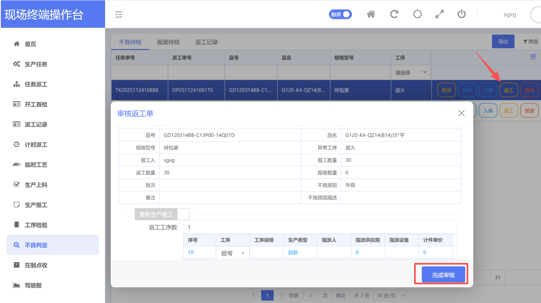This screenshot has width=541, height=303.
Task: Click the home icon in top toolbar
Action: point(371,14)
